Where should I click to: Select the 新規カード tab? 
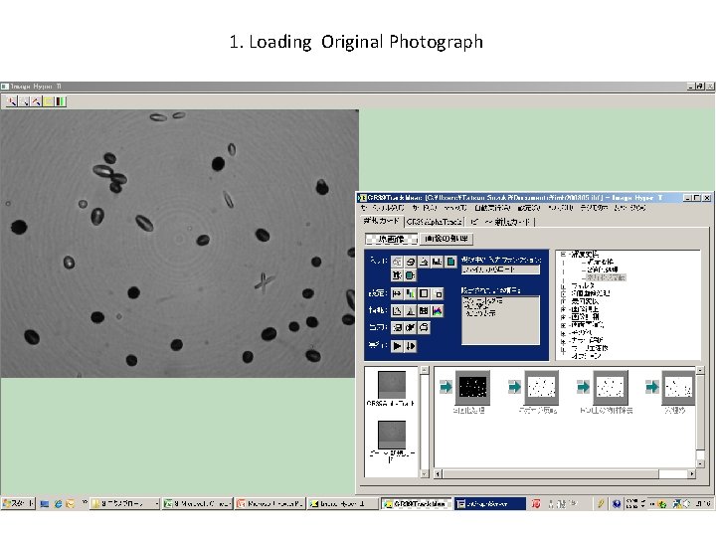381,222
